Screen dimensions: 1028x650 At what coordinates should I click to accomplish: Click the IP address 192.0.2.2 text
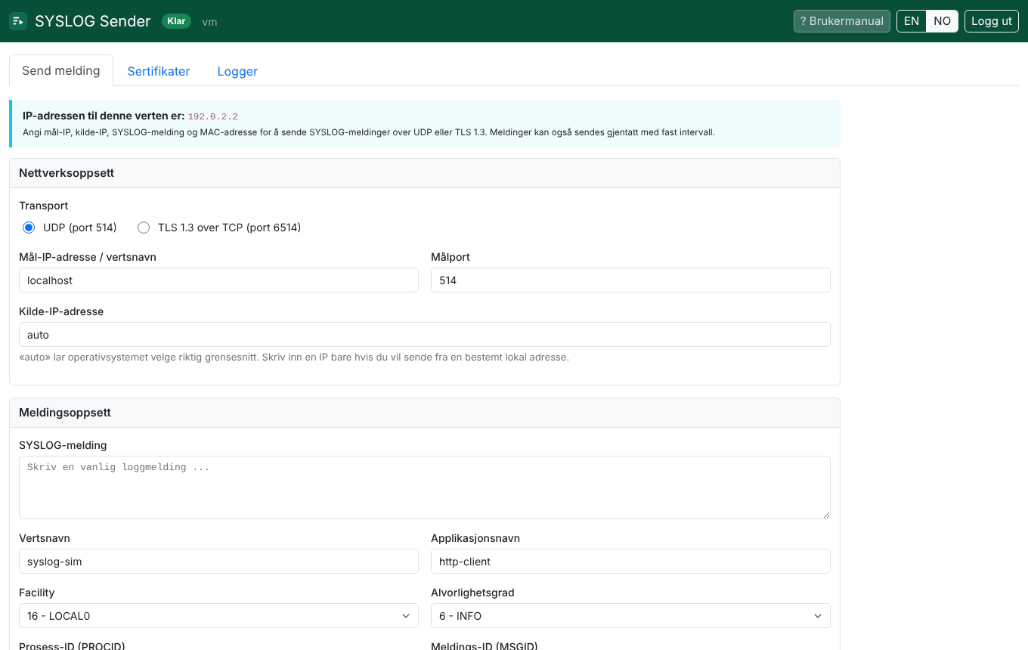point(213,116)
